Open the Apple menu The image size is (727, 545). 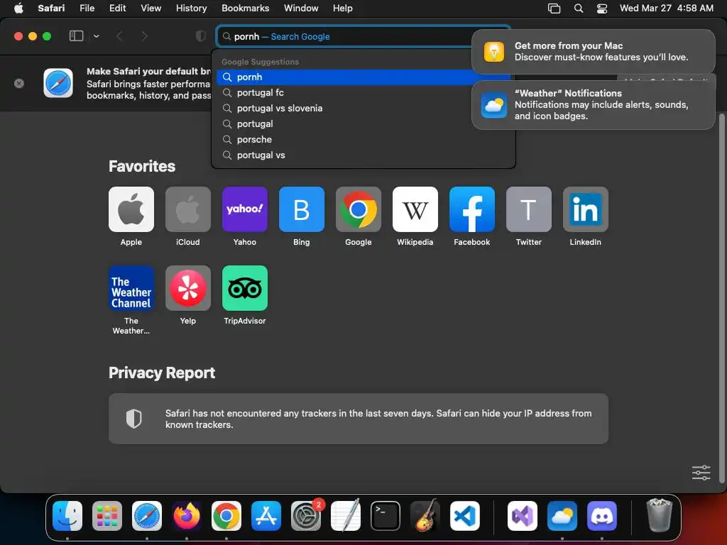point(18,8)
